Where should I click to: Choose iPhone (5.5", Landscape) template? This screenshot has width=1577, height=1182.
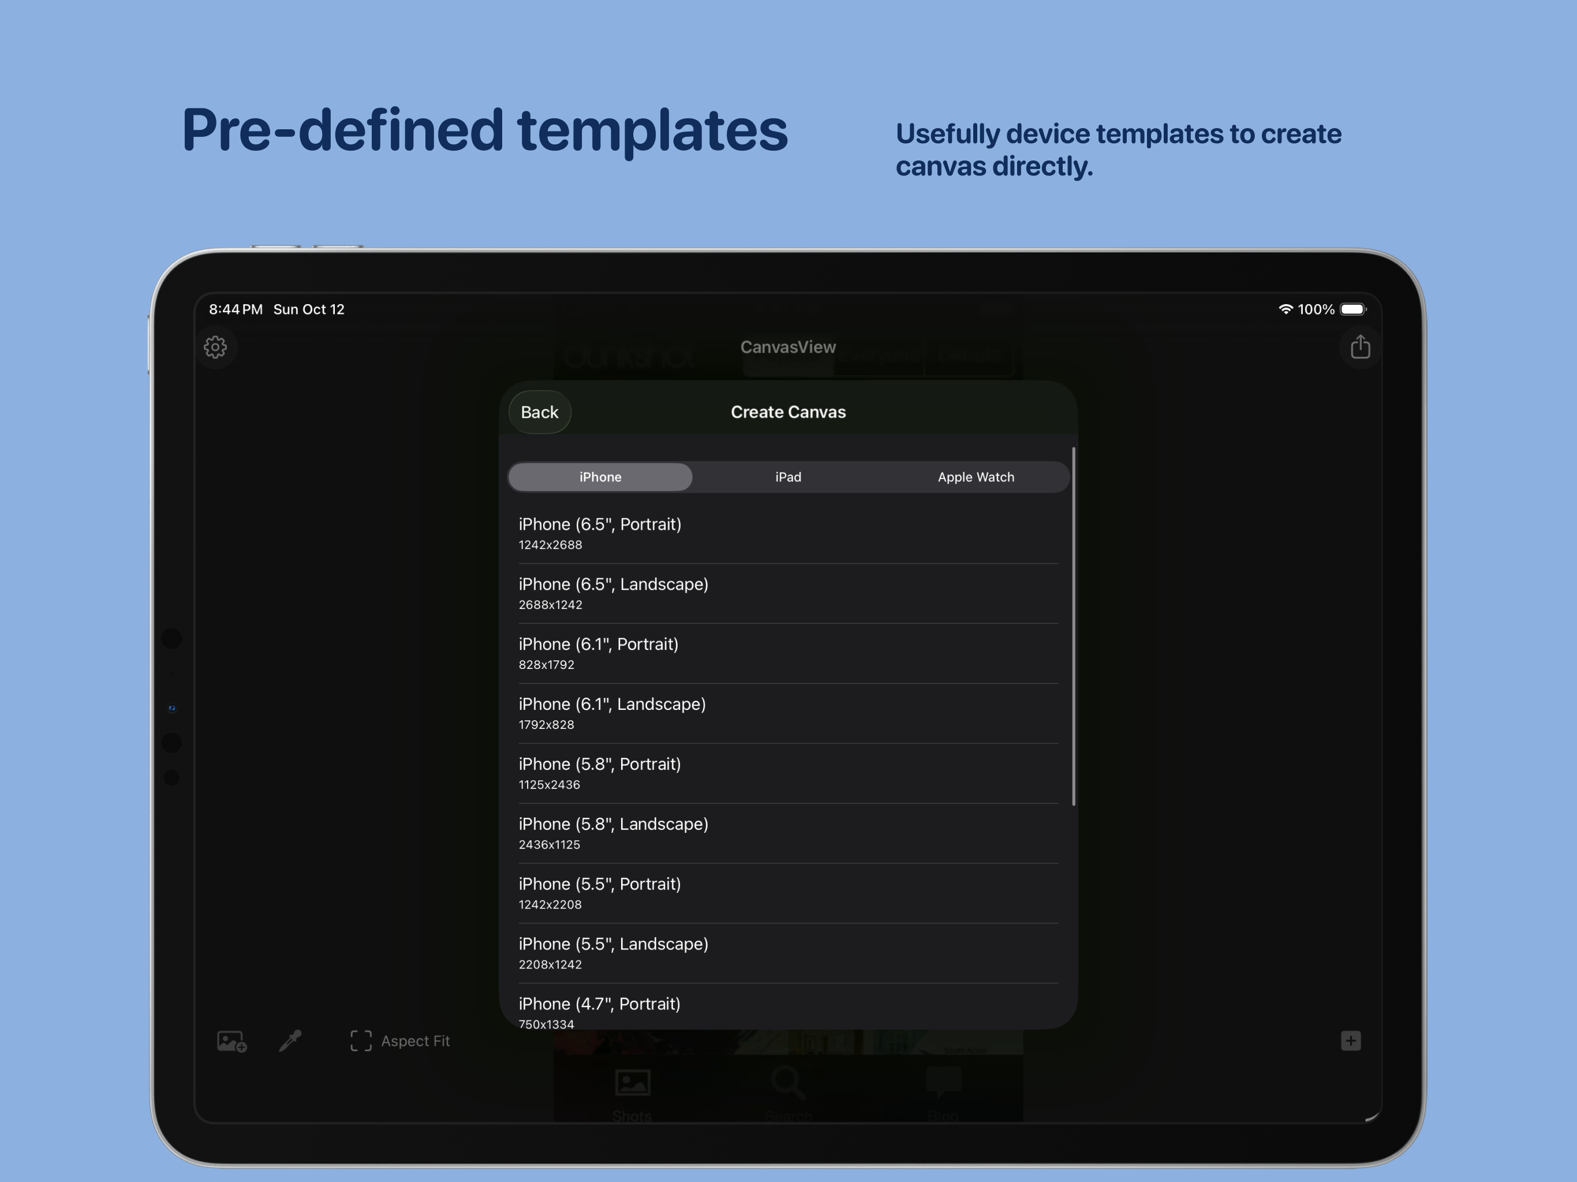tap(789, 952)
